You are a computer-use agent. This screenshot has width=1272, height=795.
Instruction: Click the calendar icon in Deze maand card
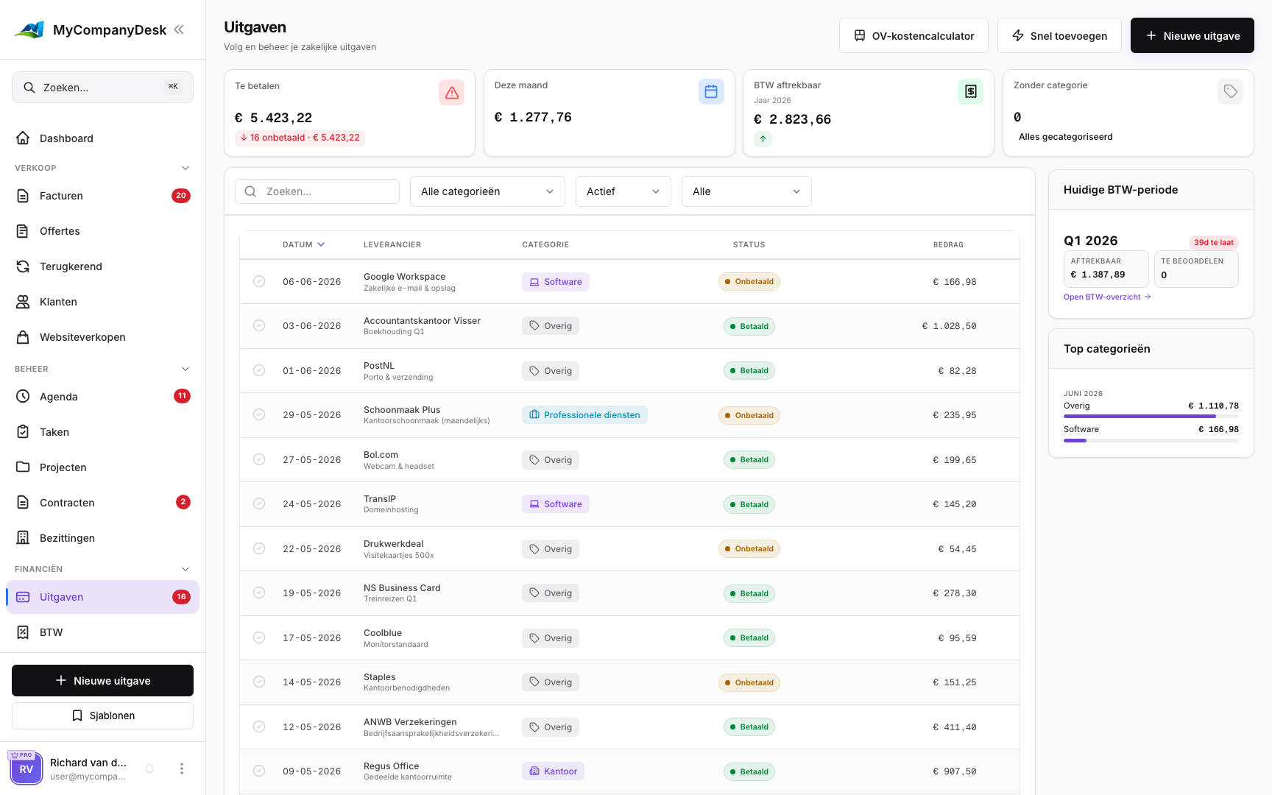[x=711, y=92]
